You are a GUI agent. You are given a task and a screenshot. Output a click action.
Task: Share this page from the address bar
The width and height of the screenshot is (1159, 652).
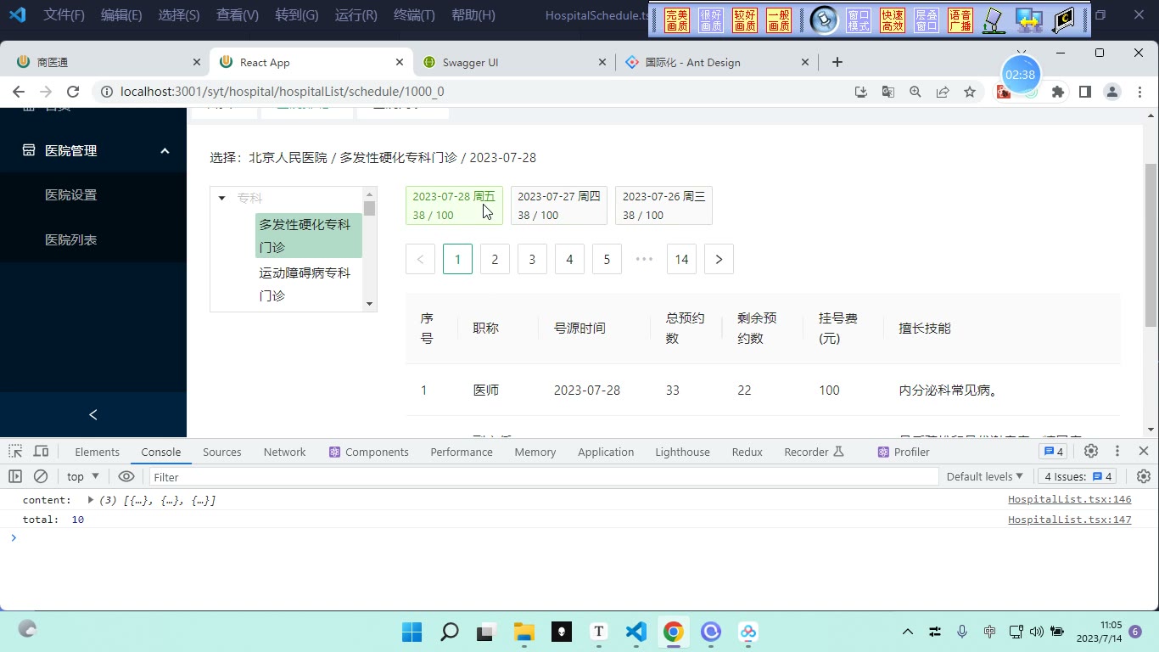[x=943, y=92]
